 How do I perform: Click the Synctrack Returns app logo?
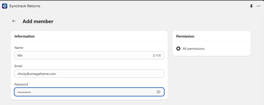point(5,6)
